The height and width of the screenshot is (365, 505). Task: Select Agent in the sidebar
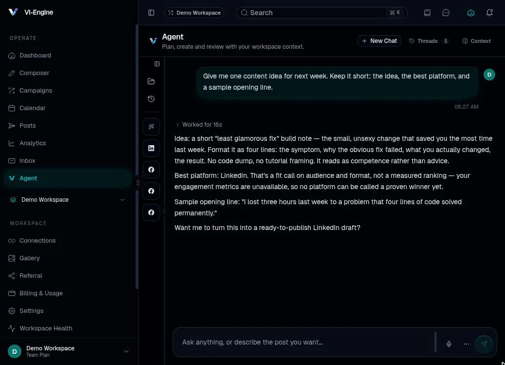tap(68, 178)
